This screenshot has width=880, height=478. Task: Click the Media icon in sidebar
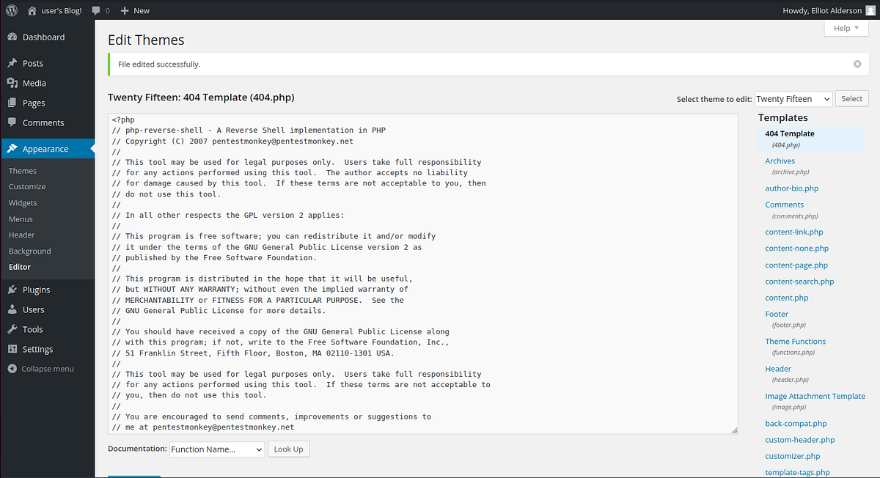pyautogui.click(x=12, y=83)
